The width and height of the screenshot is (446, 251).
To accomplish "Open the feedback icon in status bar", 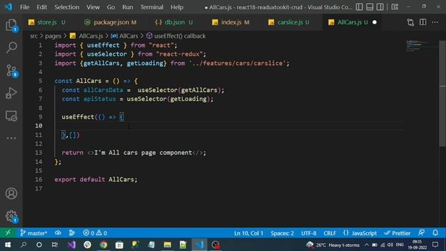I will (422, 233).
